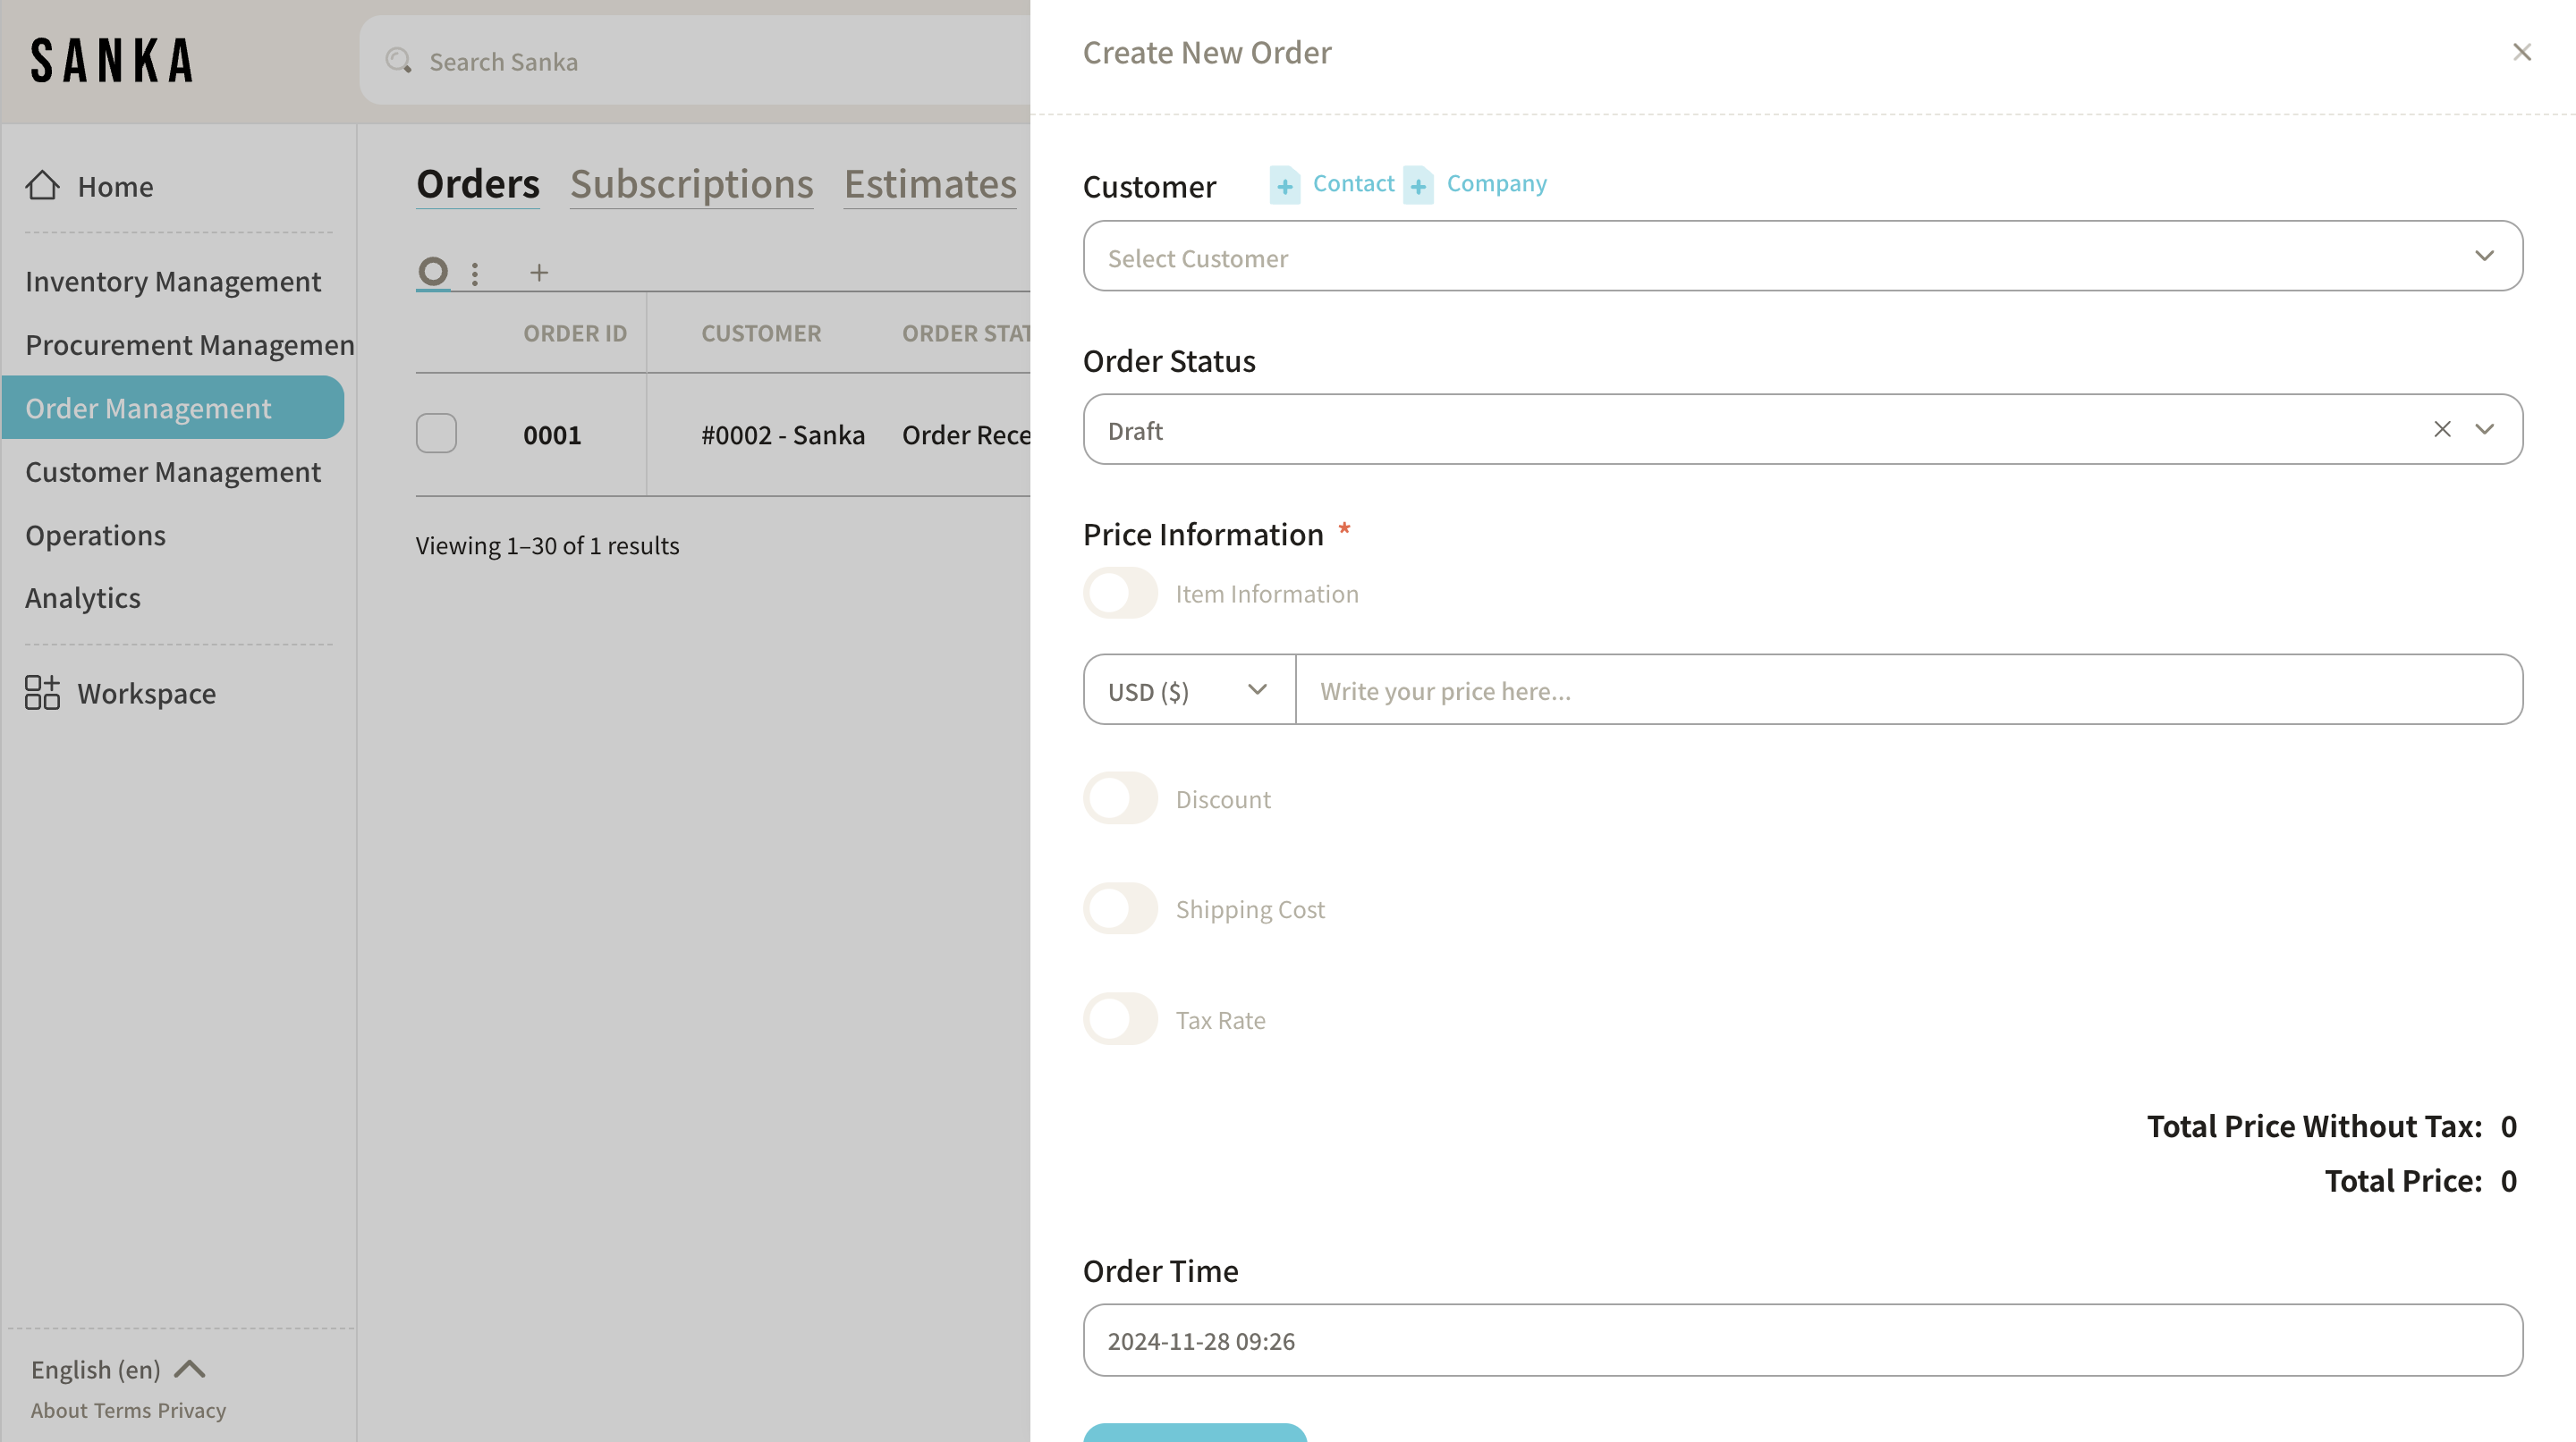Close the Create New Order panel
This screenshot has width=2576, height=1442.
click(x=2522, y=52)
